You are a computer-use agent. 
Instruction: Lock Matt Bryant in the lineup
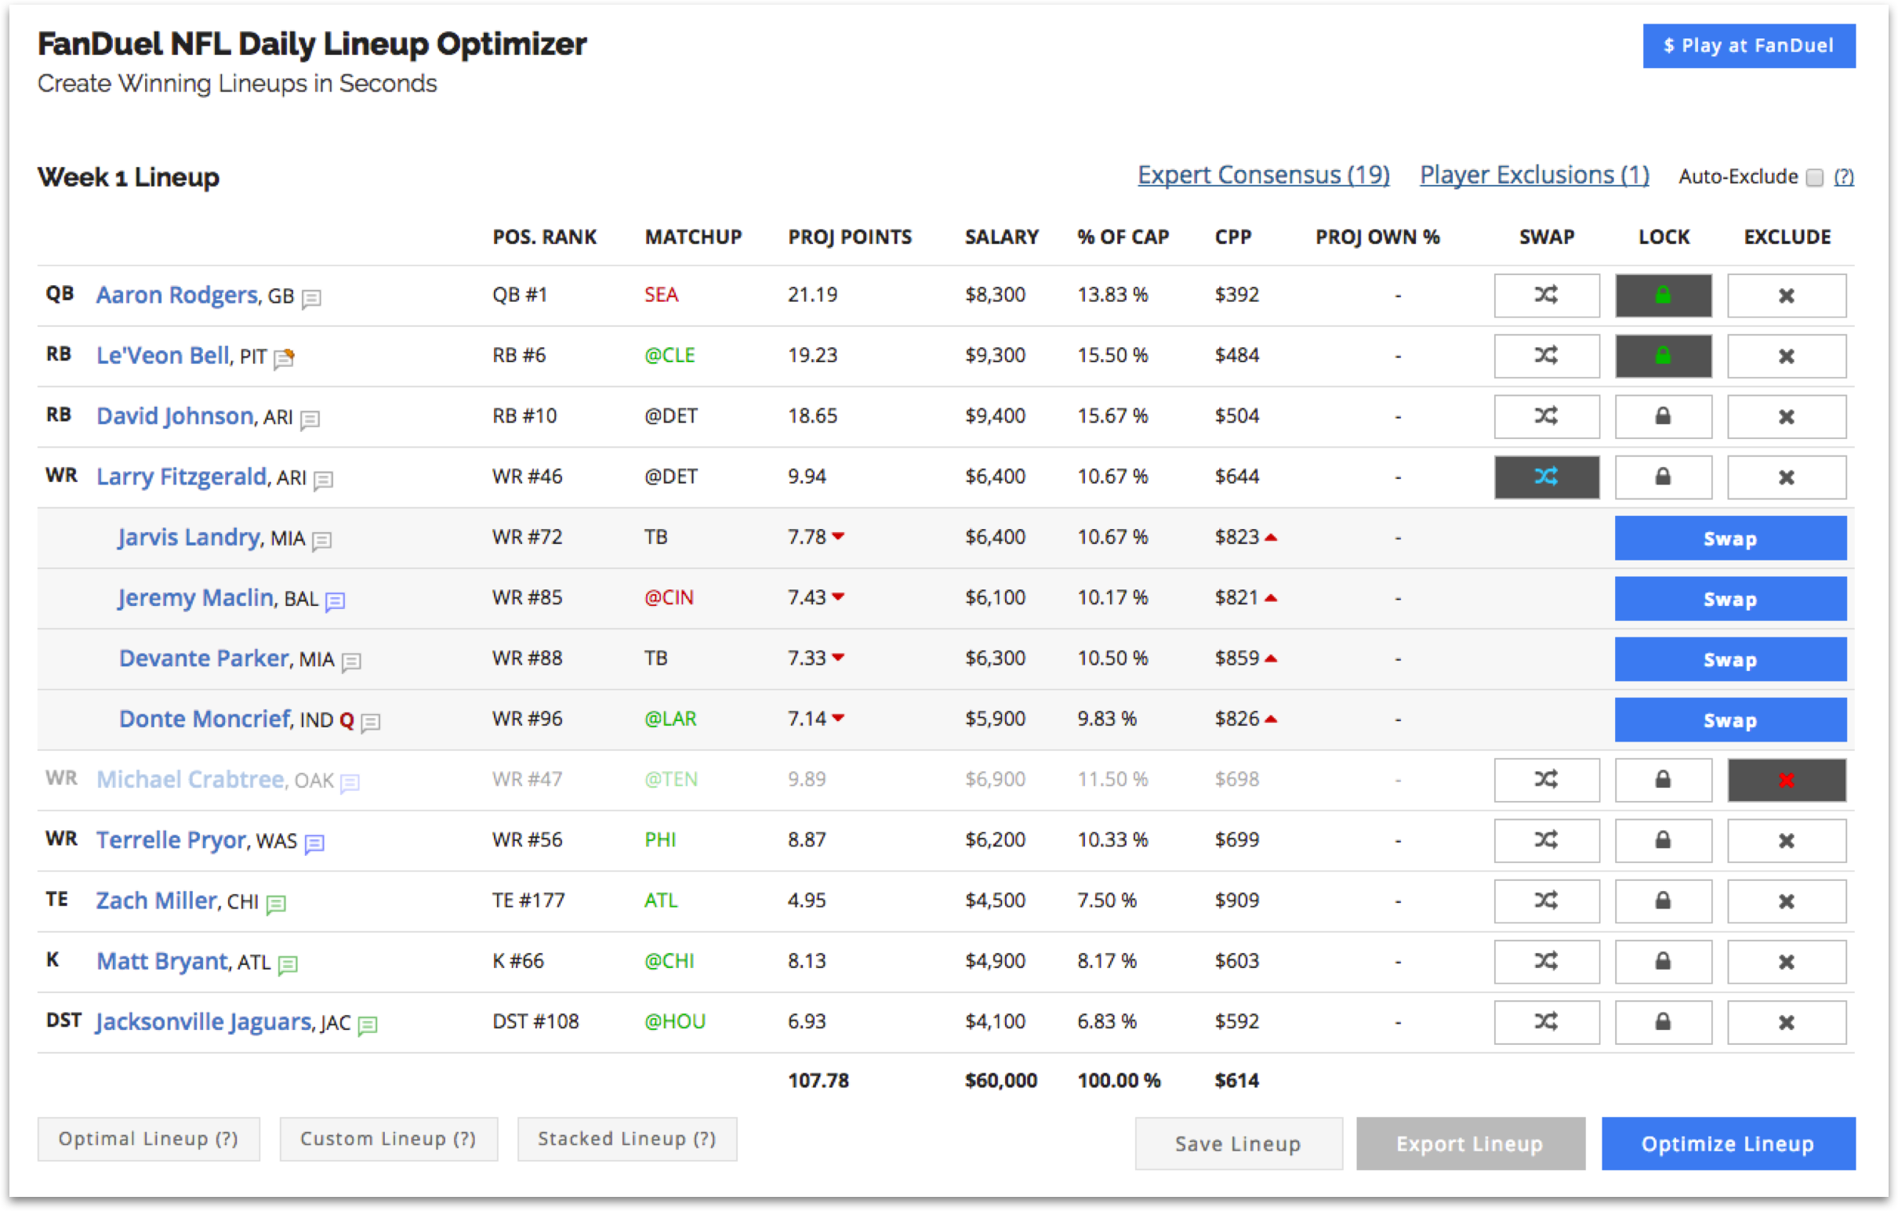tap(1663, 962)
